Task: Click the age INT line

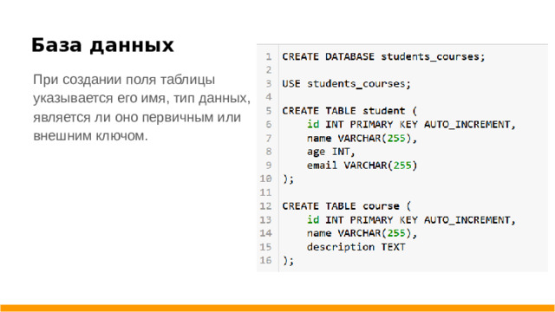Action: [x=330, y=152]
